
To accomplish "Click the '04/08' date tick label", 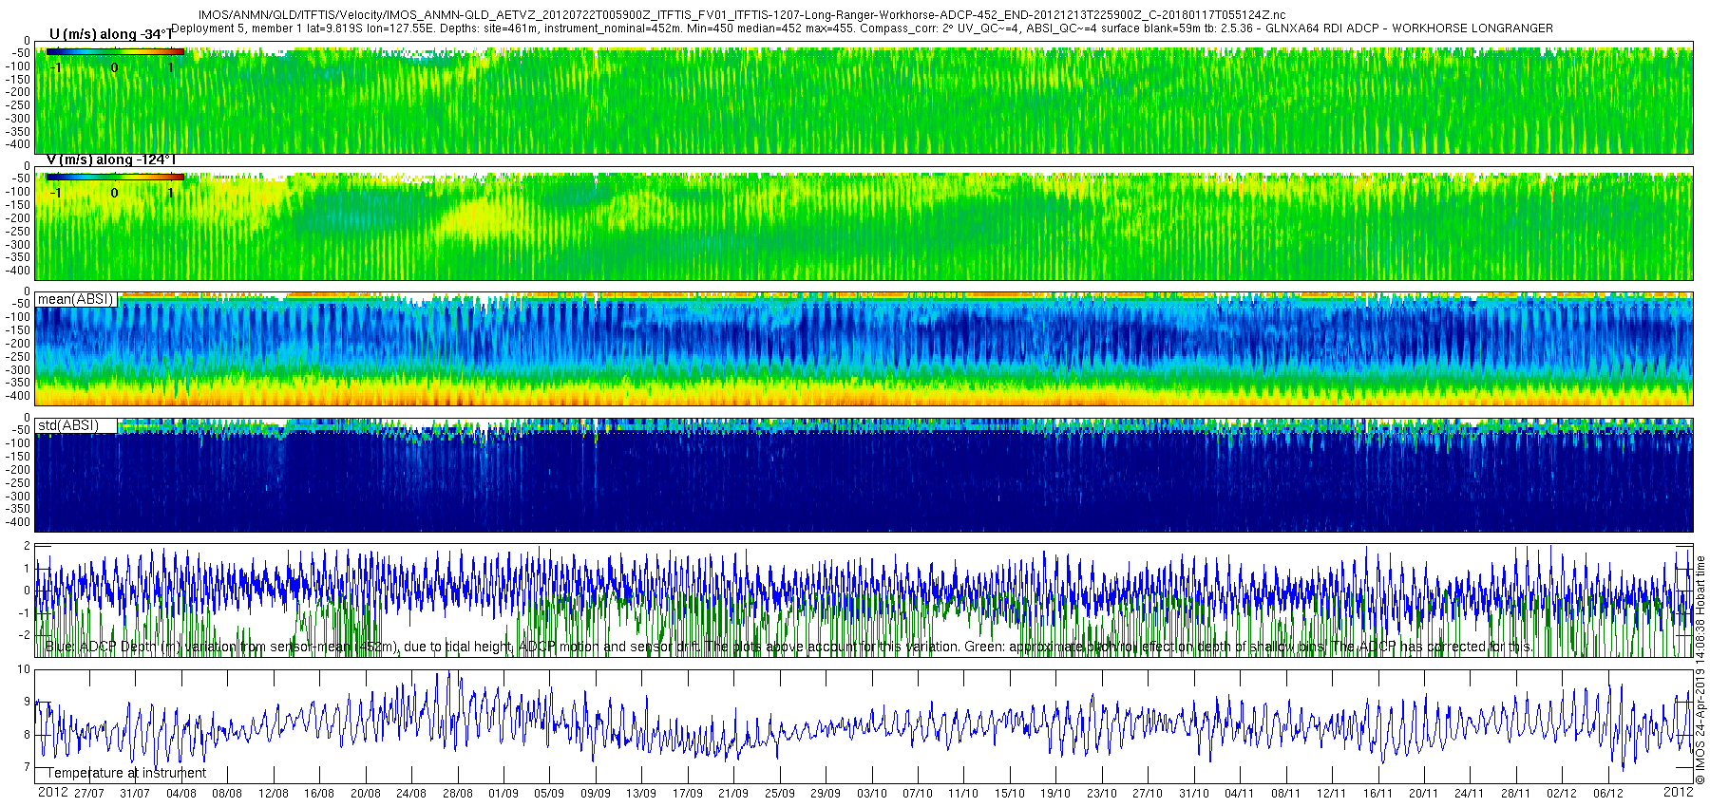I will [181, 794].
